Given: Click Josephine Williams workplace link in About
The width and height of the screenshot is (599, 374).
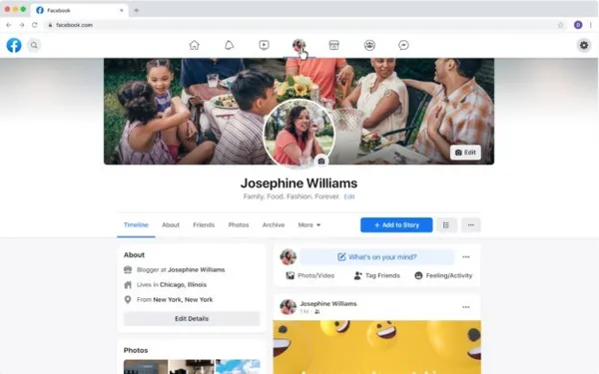Looking at the screenshot, I should point(197,270).
